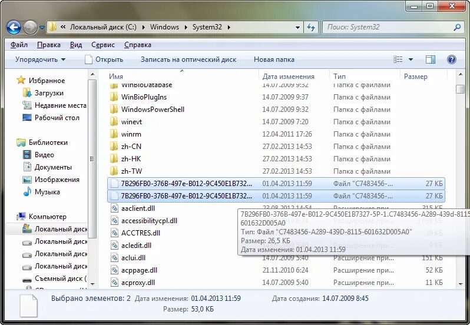Click the folder icon in address bar
470x325 pixels.
tap(52, 27)
